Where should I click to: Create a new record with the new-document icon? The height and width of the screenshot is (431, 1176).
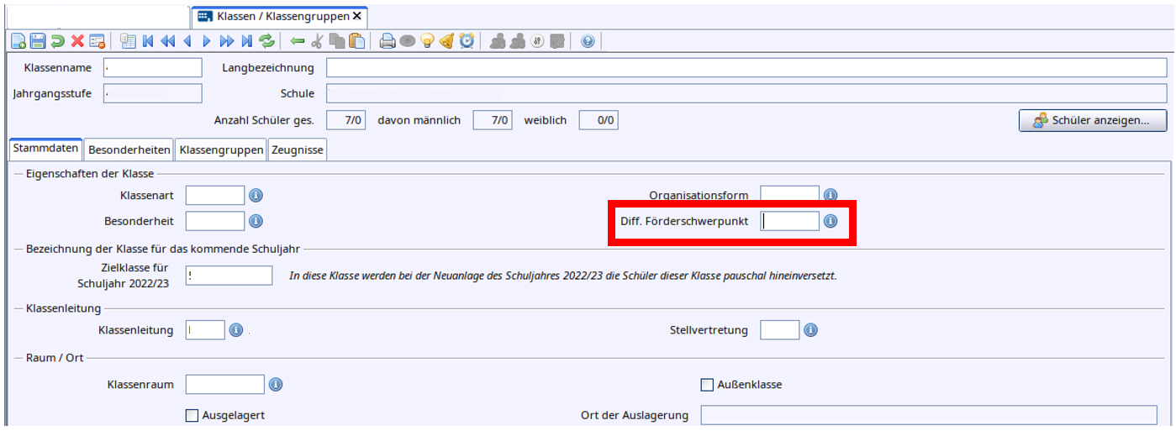click(18, 41)
